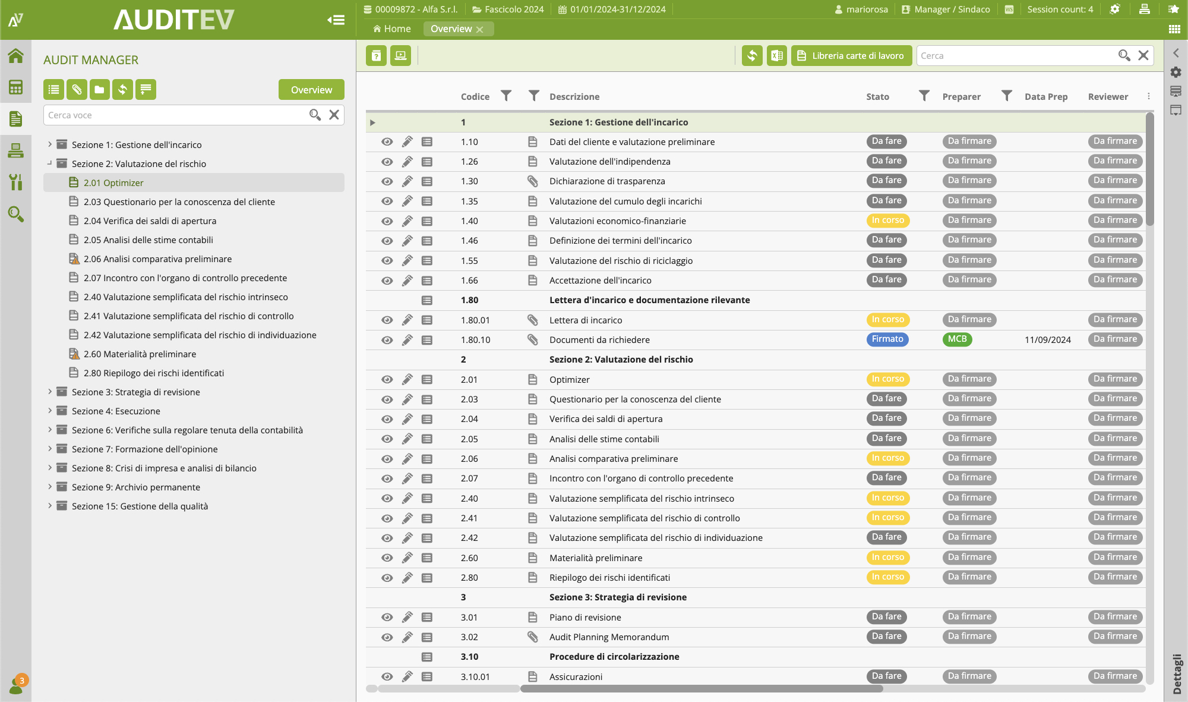The height and width of the screenshot is (702, 1188).
Task: Expand Sezione 1: Gestione dell'incarico in tree
Action: coord(49,144)
